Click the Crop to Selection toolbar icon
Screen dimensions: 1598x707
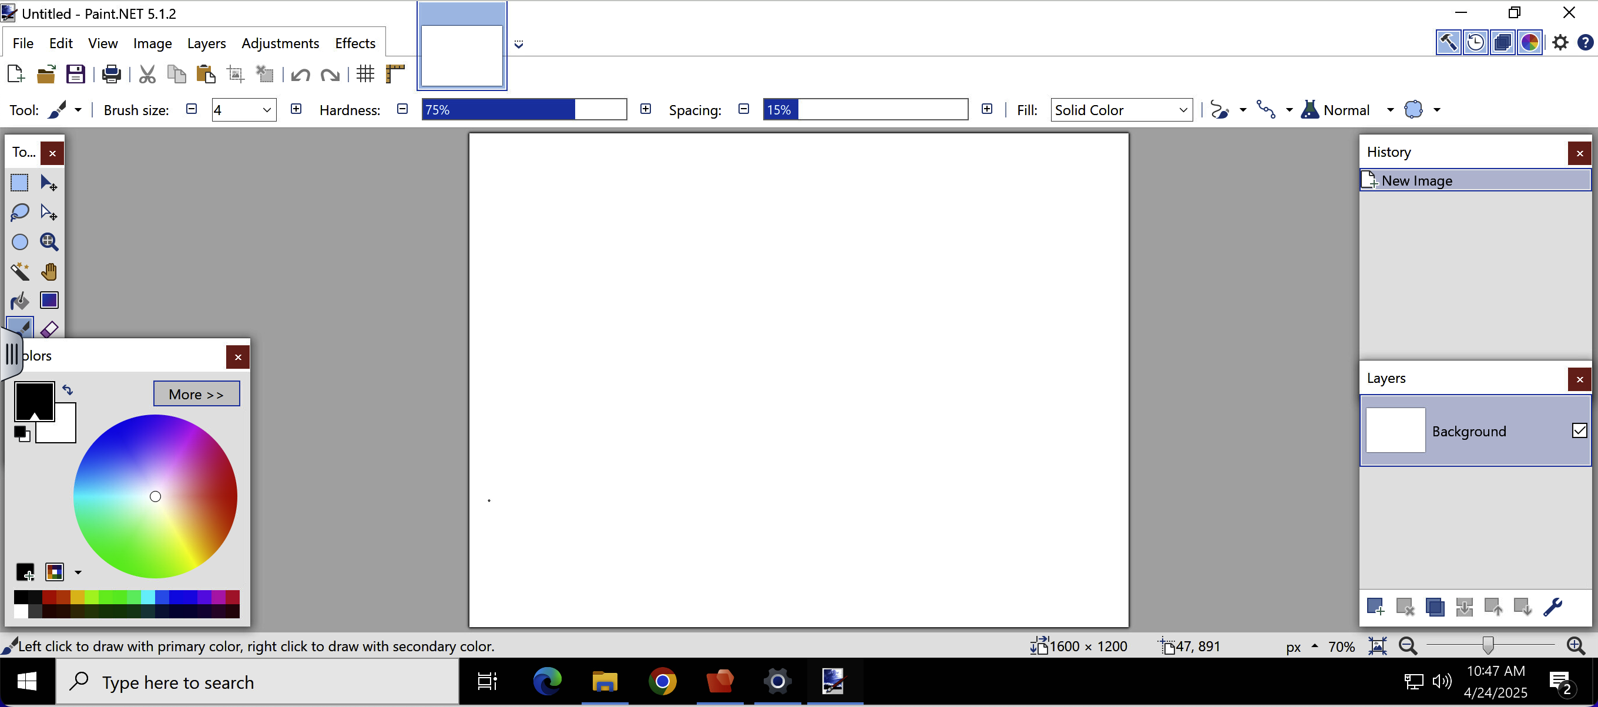point(236,75)
